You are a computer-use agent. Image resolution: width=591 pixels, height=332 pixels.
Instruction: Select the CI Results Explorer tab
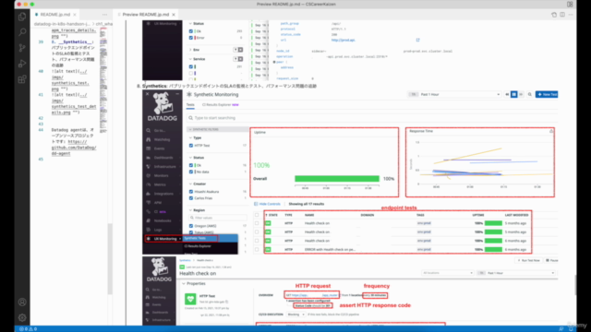point(221,104)
